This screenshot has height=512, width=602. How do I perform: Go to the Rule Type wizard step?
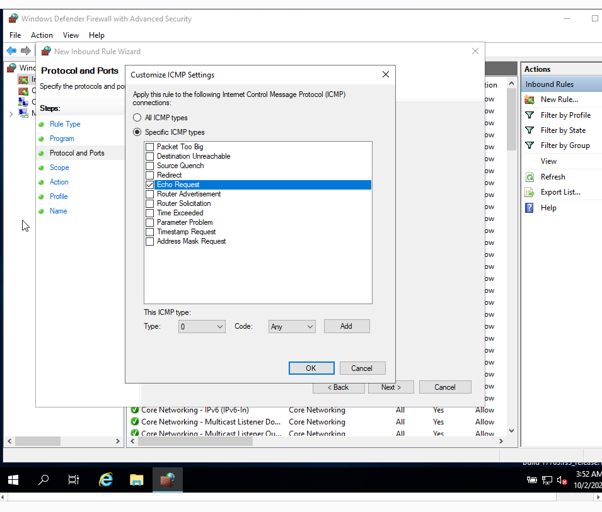[66, 124]
